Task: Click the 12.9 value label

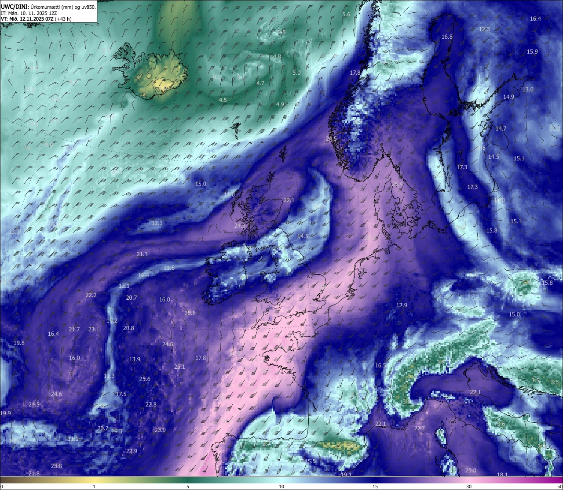Action: [402, 305]
